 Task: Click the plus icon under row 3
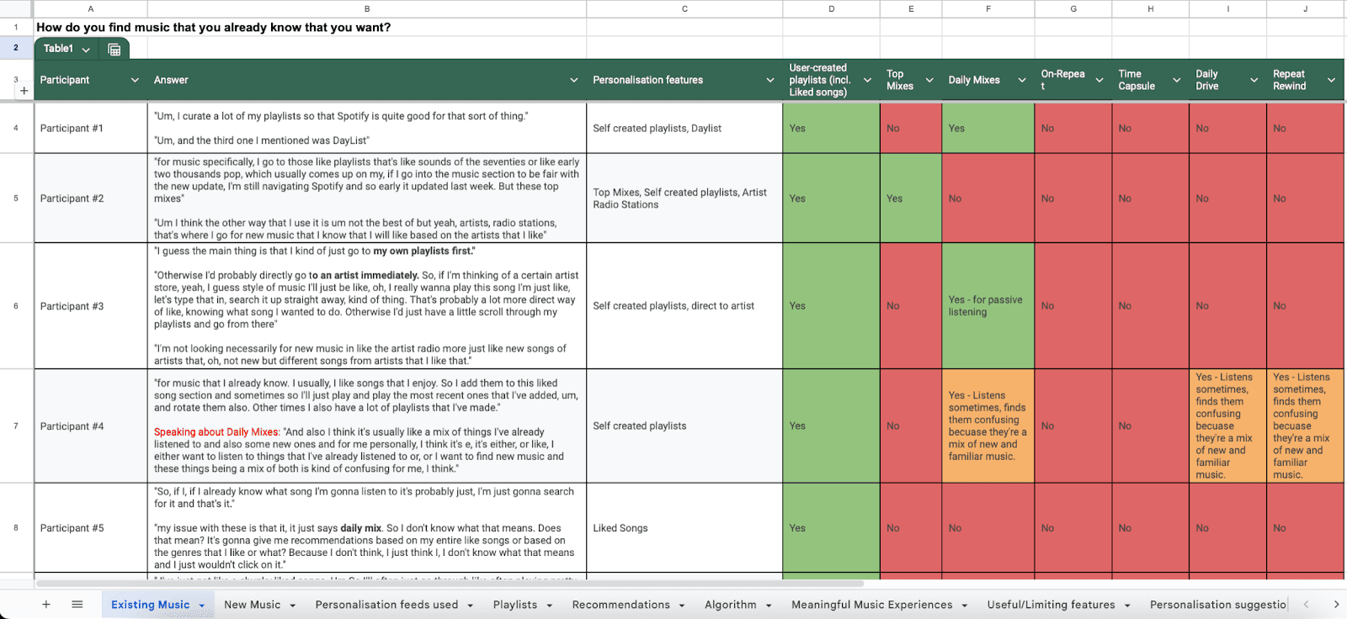(x=24, y=91)
